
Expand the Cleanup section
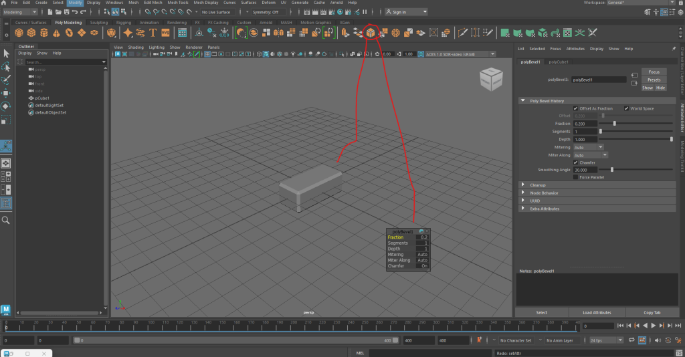[x=538, y=185]
